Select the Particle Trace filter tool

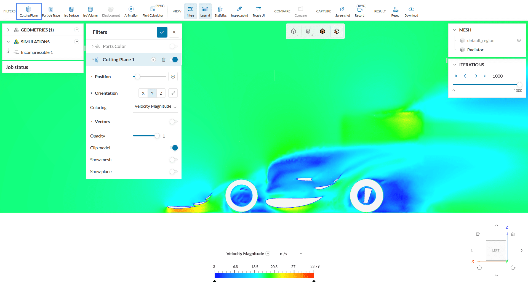tap(51, 12)
